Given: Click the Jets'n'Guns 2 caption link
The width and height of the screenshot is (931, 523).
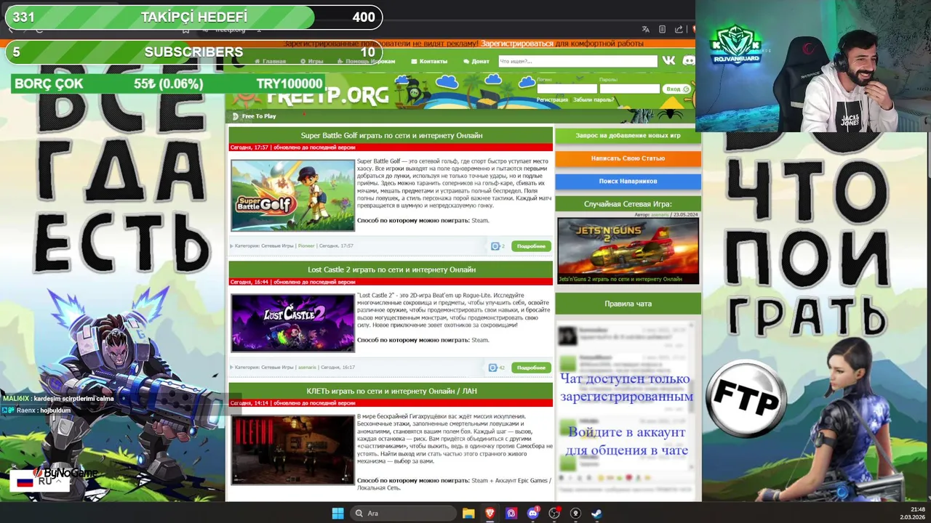Looking at the screenshot, I should (620, 279).
